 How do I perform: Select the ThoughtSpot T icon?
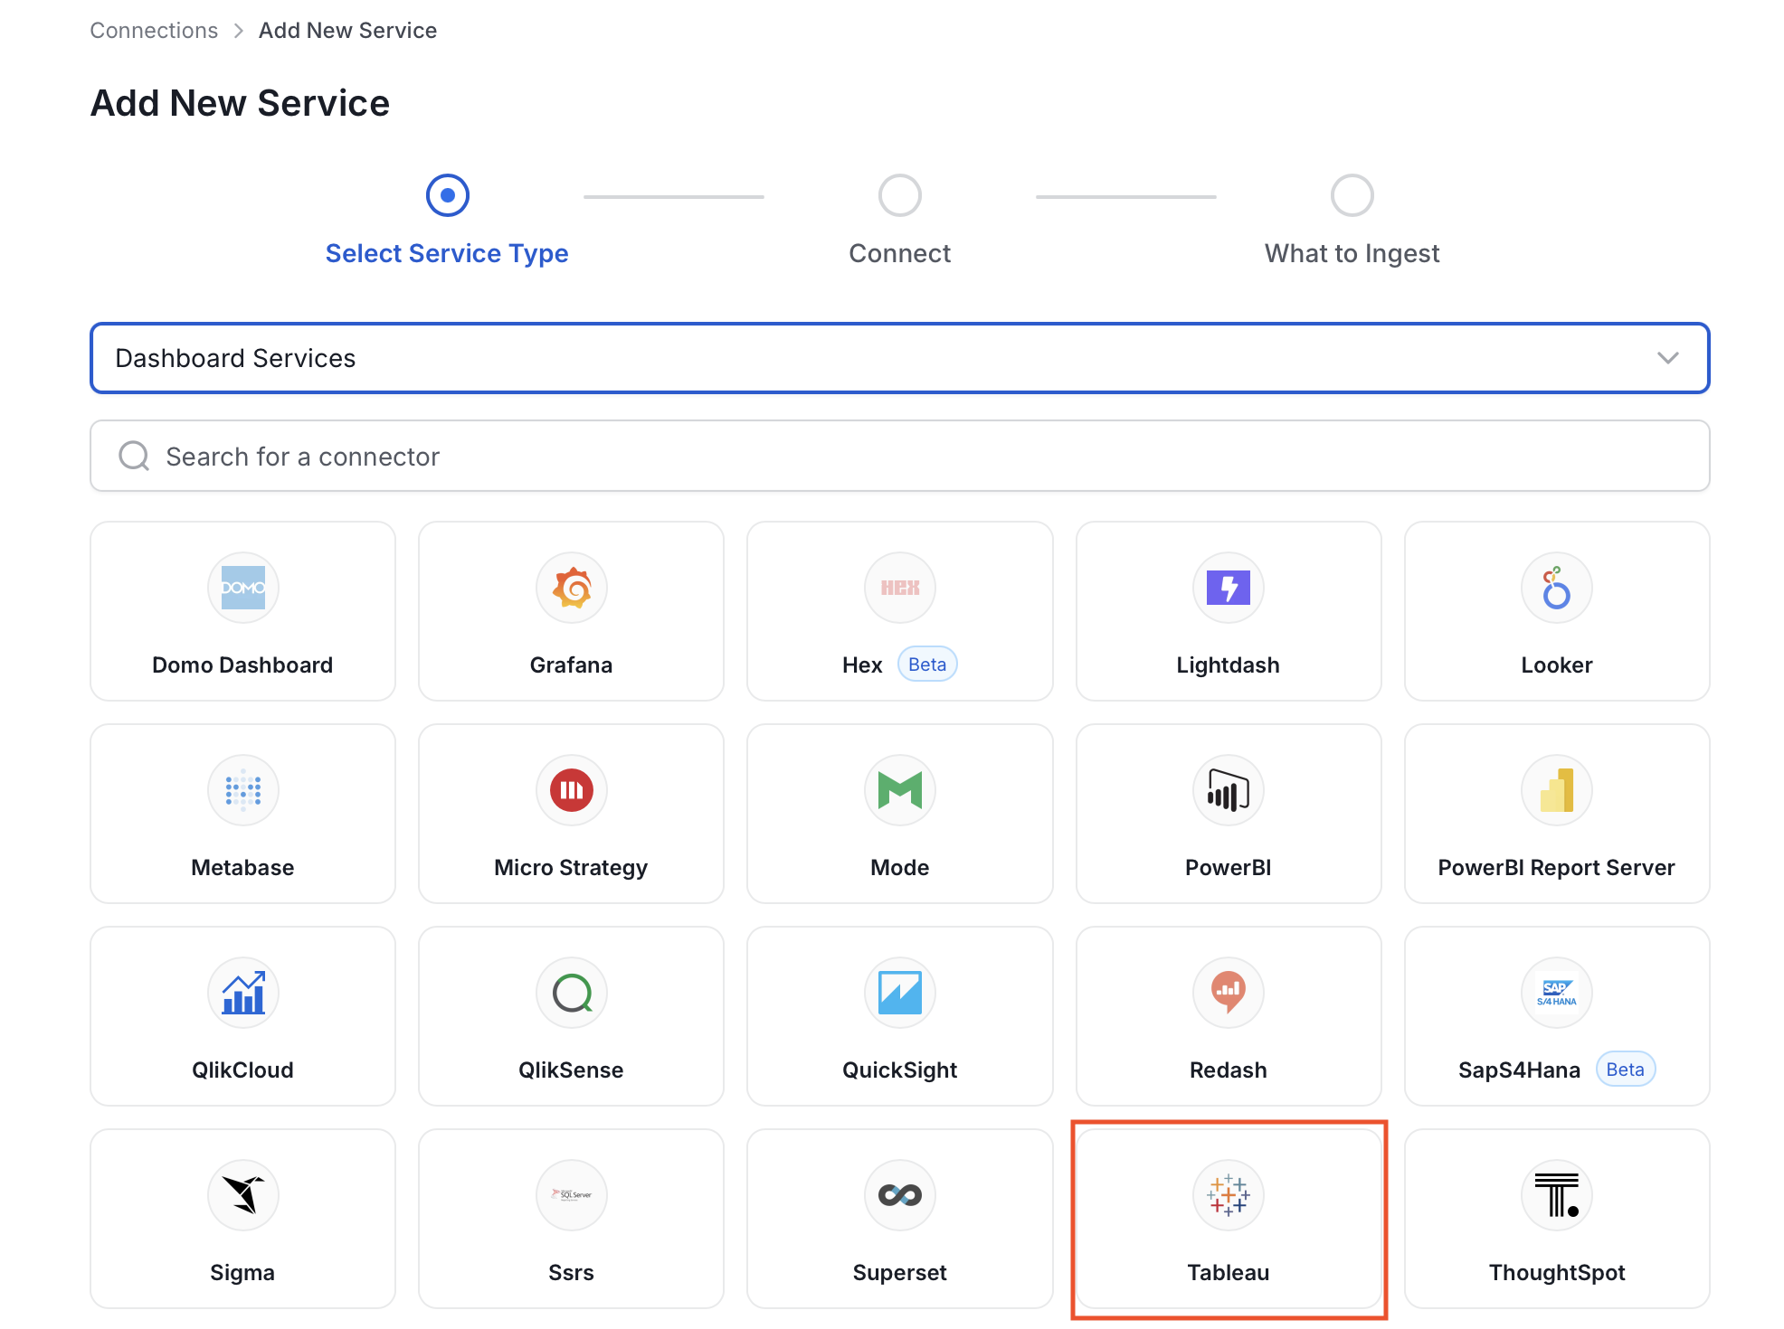point(1557,1195)
